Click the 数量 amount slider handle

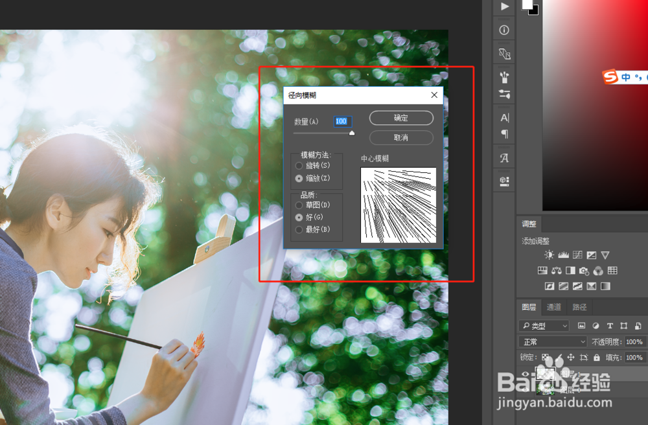coord(352,133)
